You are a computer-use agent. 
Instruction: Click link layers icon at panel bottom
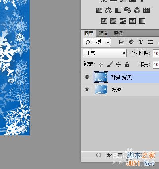(99, 155)
